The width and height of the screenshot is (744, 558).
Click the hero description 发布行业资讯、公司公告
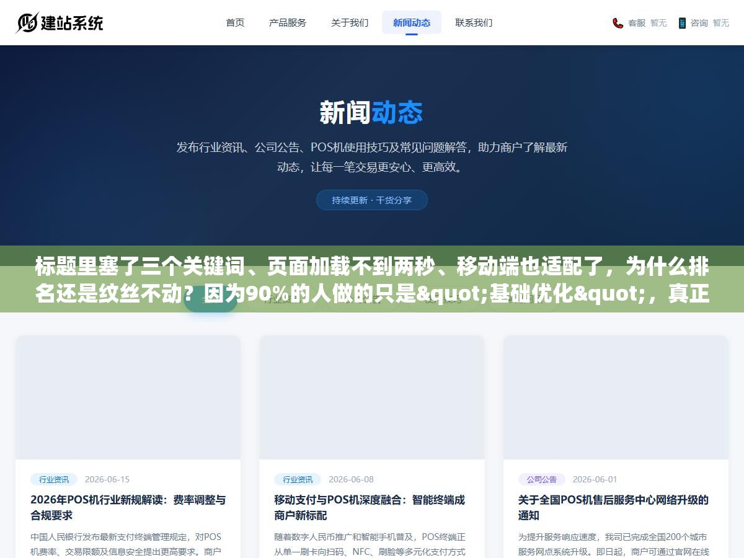pyautogui.click(x=372, y=157)
